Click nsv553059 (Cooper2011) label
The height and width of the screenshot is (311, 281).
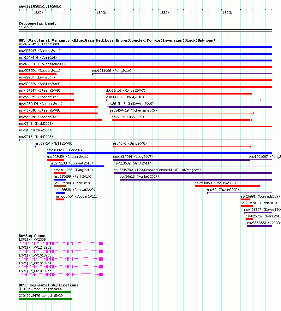coord(68,157)
